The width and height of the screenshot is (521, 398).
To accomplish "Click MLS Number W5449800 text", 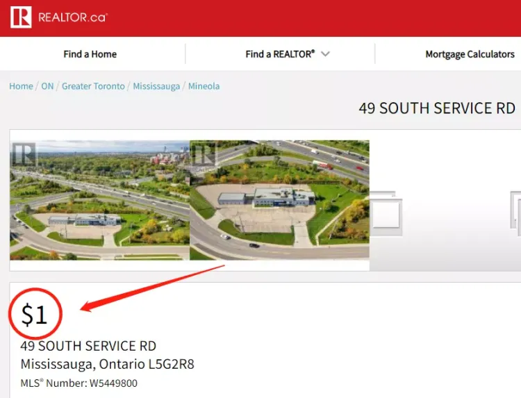I will tap(78, 383).
